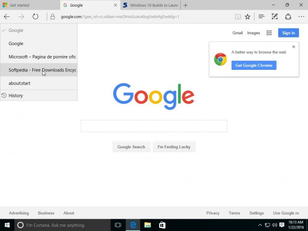Open the More actions ellipsis menu
The width and height of the screenshot is (308, 231).
pos(301,17)
